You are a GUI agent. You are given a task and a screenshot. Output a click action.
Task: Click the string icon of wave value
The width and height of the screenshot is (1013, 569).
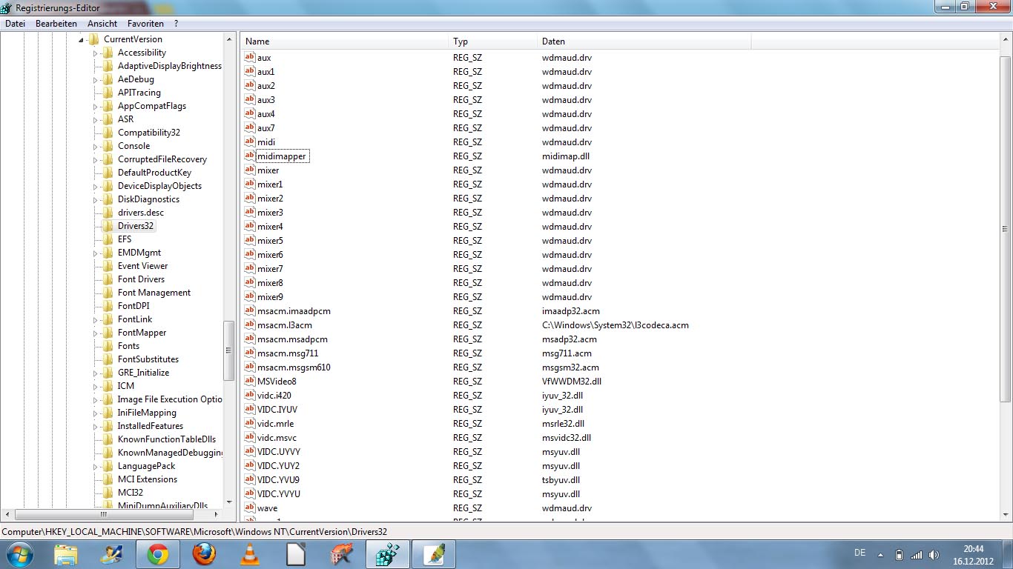click(250, 508)
